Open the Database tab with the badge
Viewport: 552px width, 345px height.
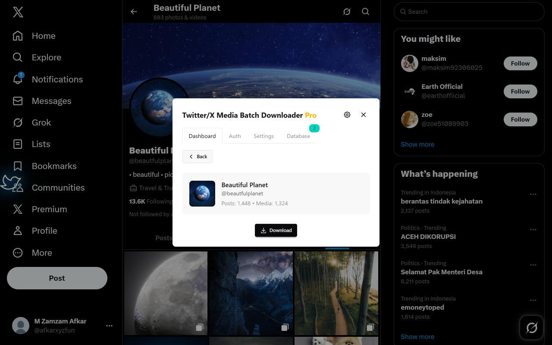pyautogui.click(x=298, y=136)
